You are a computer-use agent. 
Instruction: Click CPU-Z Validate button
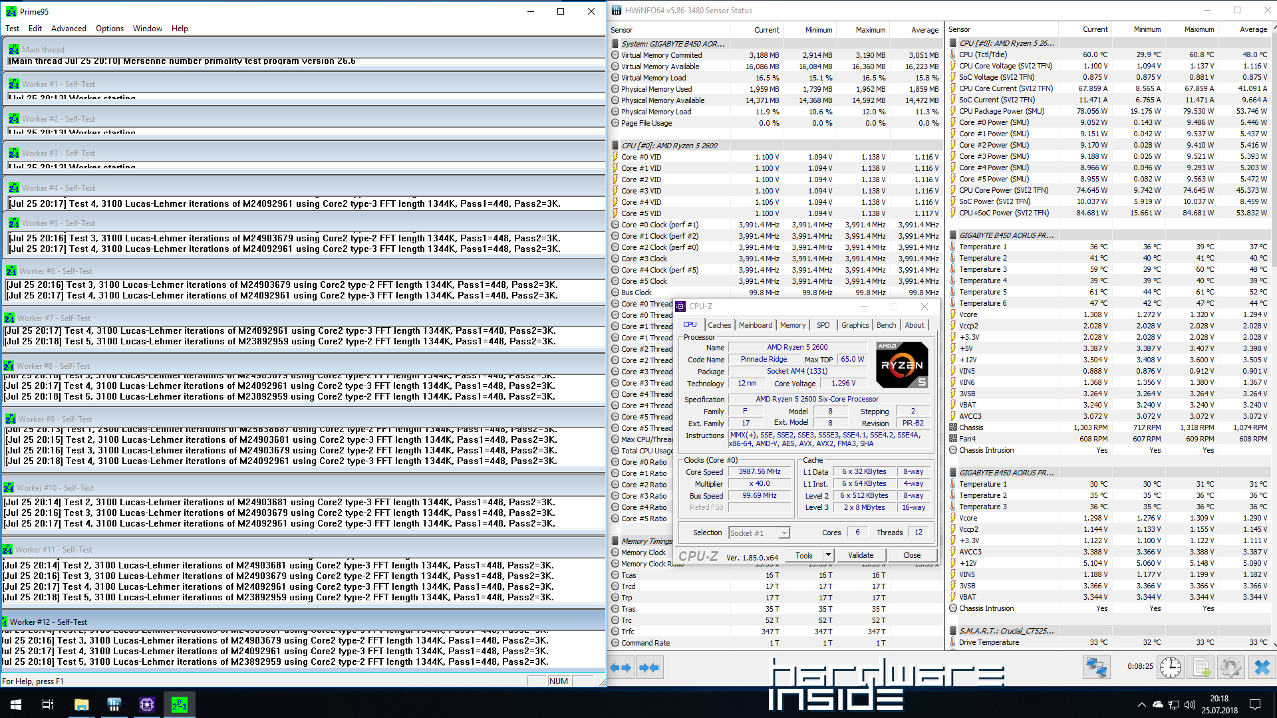[861, 555]
